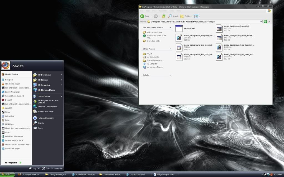The image size is (284, 177).
Task: Open the Back history dropdown arrow
Action: click(151, 16)
